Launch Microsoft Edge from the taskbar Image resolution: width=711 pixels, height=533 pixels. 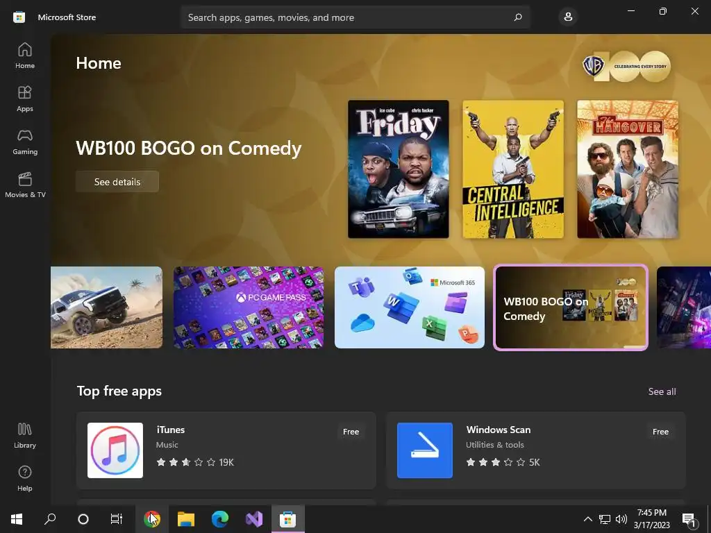click(x=220, y=519)
